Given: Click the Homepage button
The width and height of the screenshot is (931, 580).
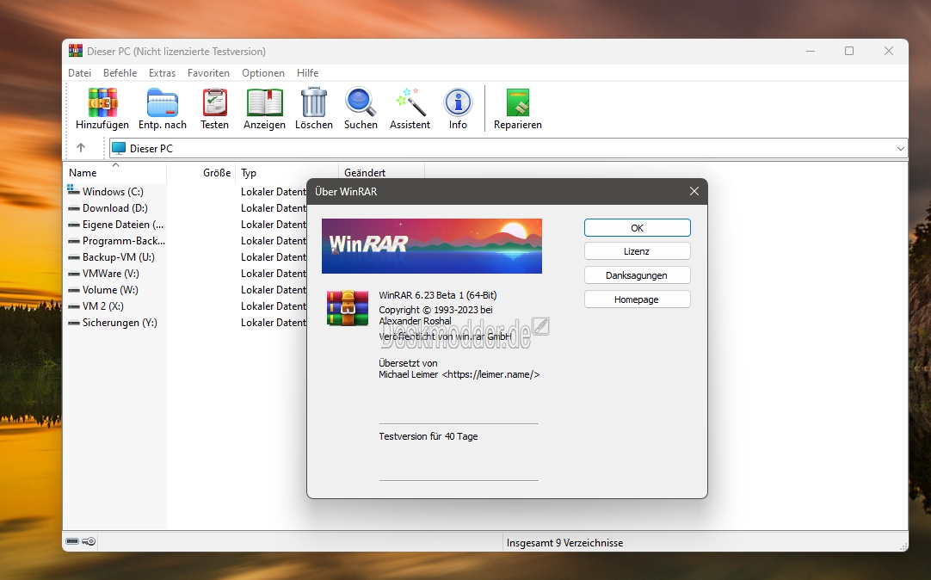Looking at the screenshot, I should [x=637, y=299].
